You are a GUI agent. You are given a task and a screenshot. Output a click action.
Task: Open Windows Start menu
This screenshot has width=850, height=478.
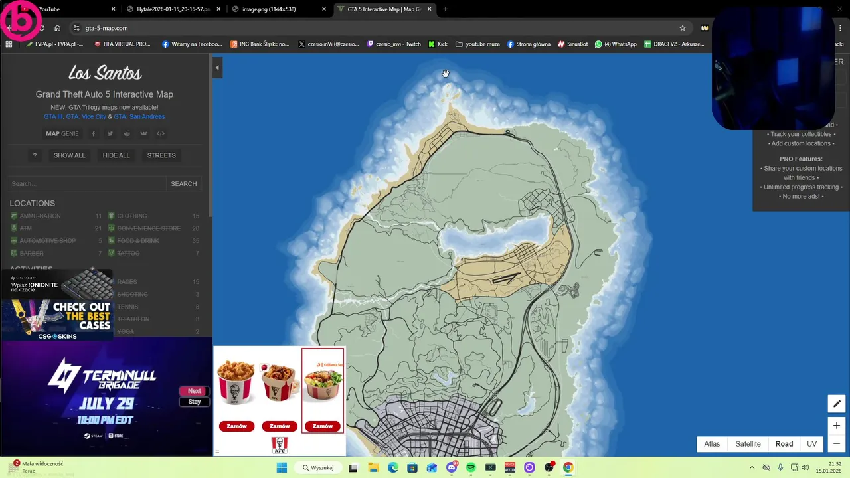(282, 467)
